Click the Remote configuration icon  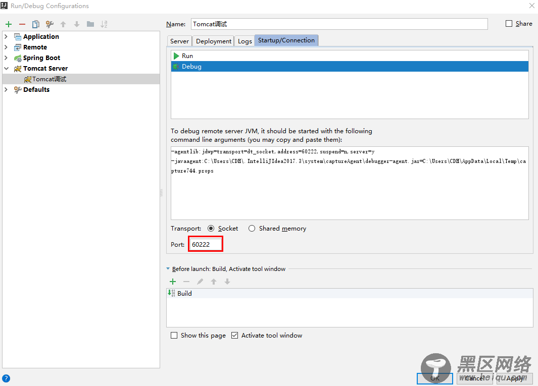(x=18, y=47)
